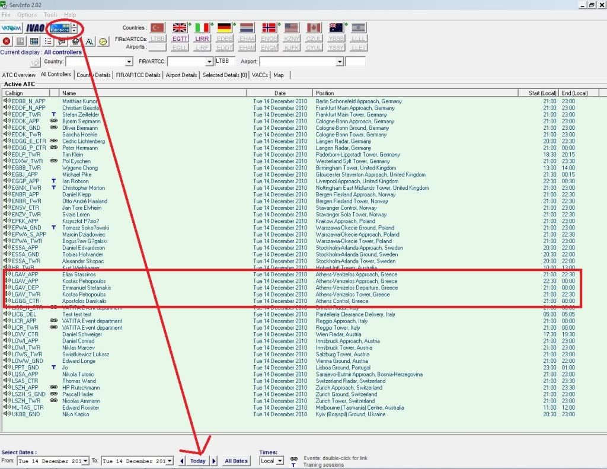Expand the Airport combo box
Viewport: 607px width, 469px height.
(340, 62)
